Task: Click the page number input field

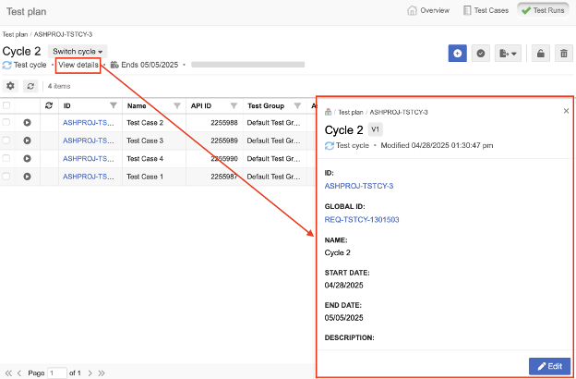Action: [57, 373]
